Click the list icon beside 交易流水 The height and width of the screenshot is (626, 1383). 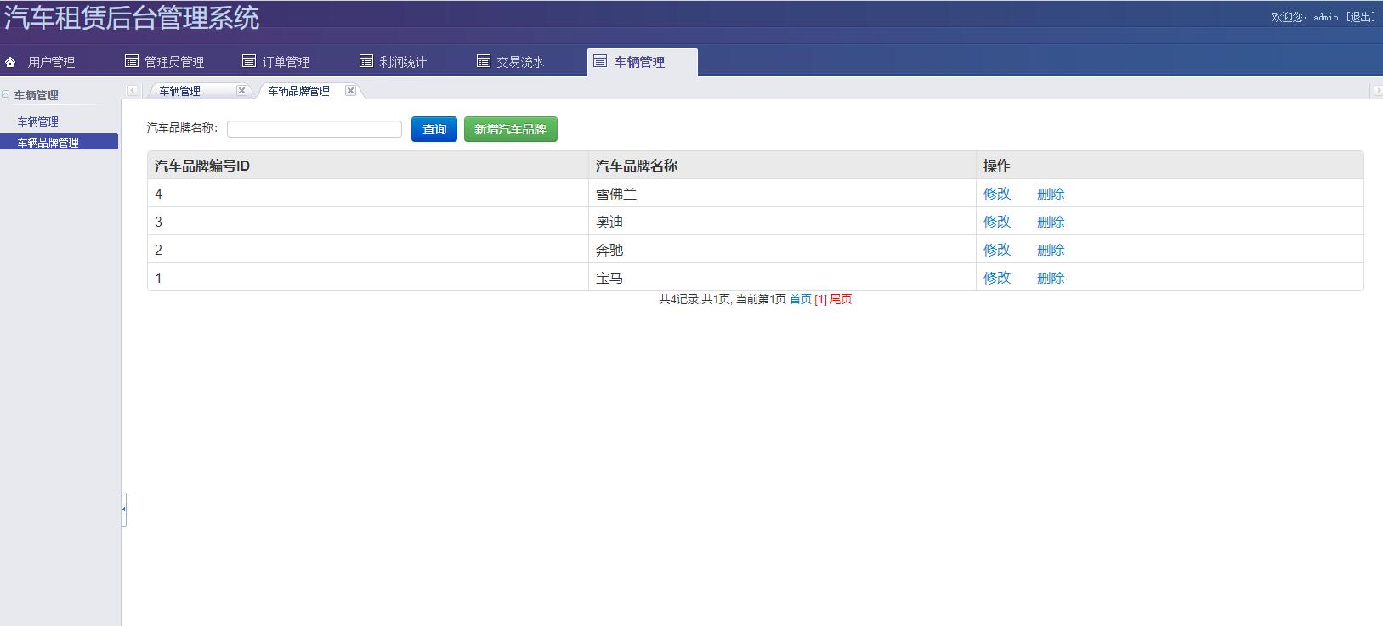(x=483, y=61)
